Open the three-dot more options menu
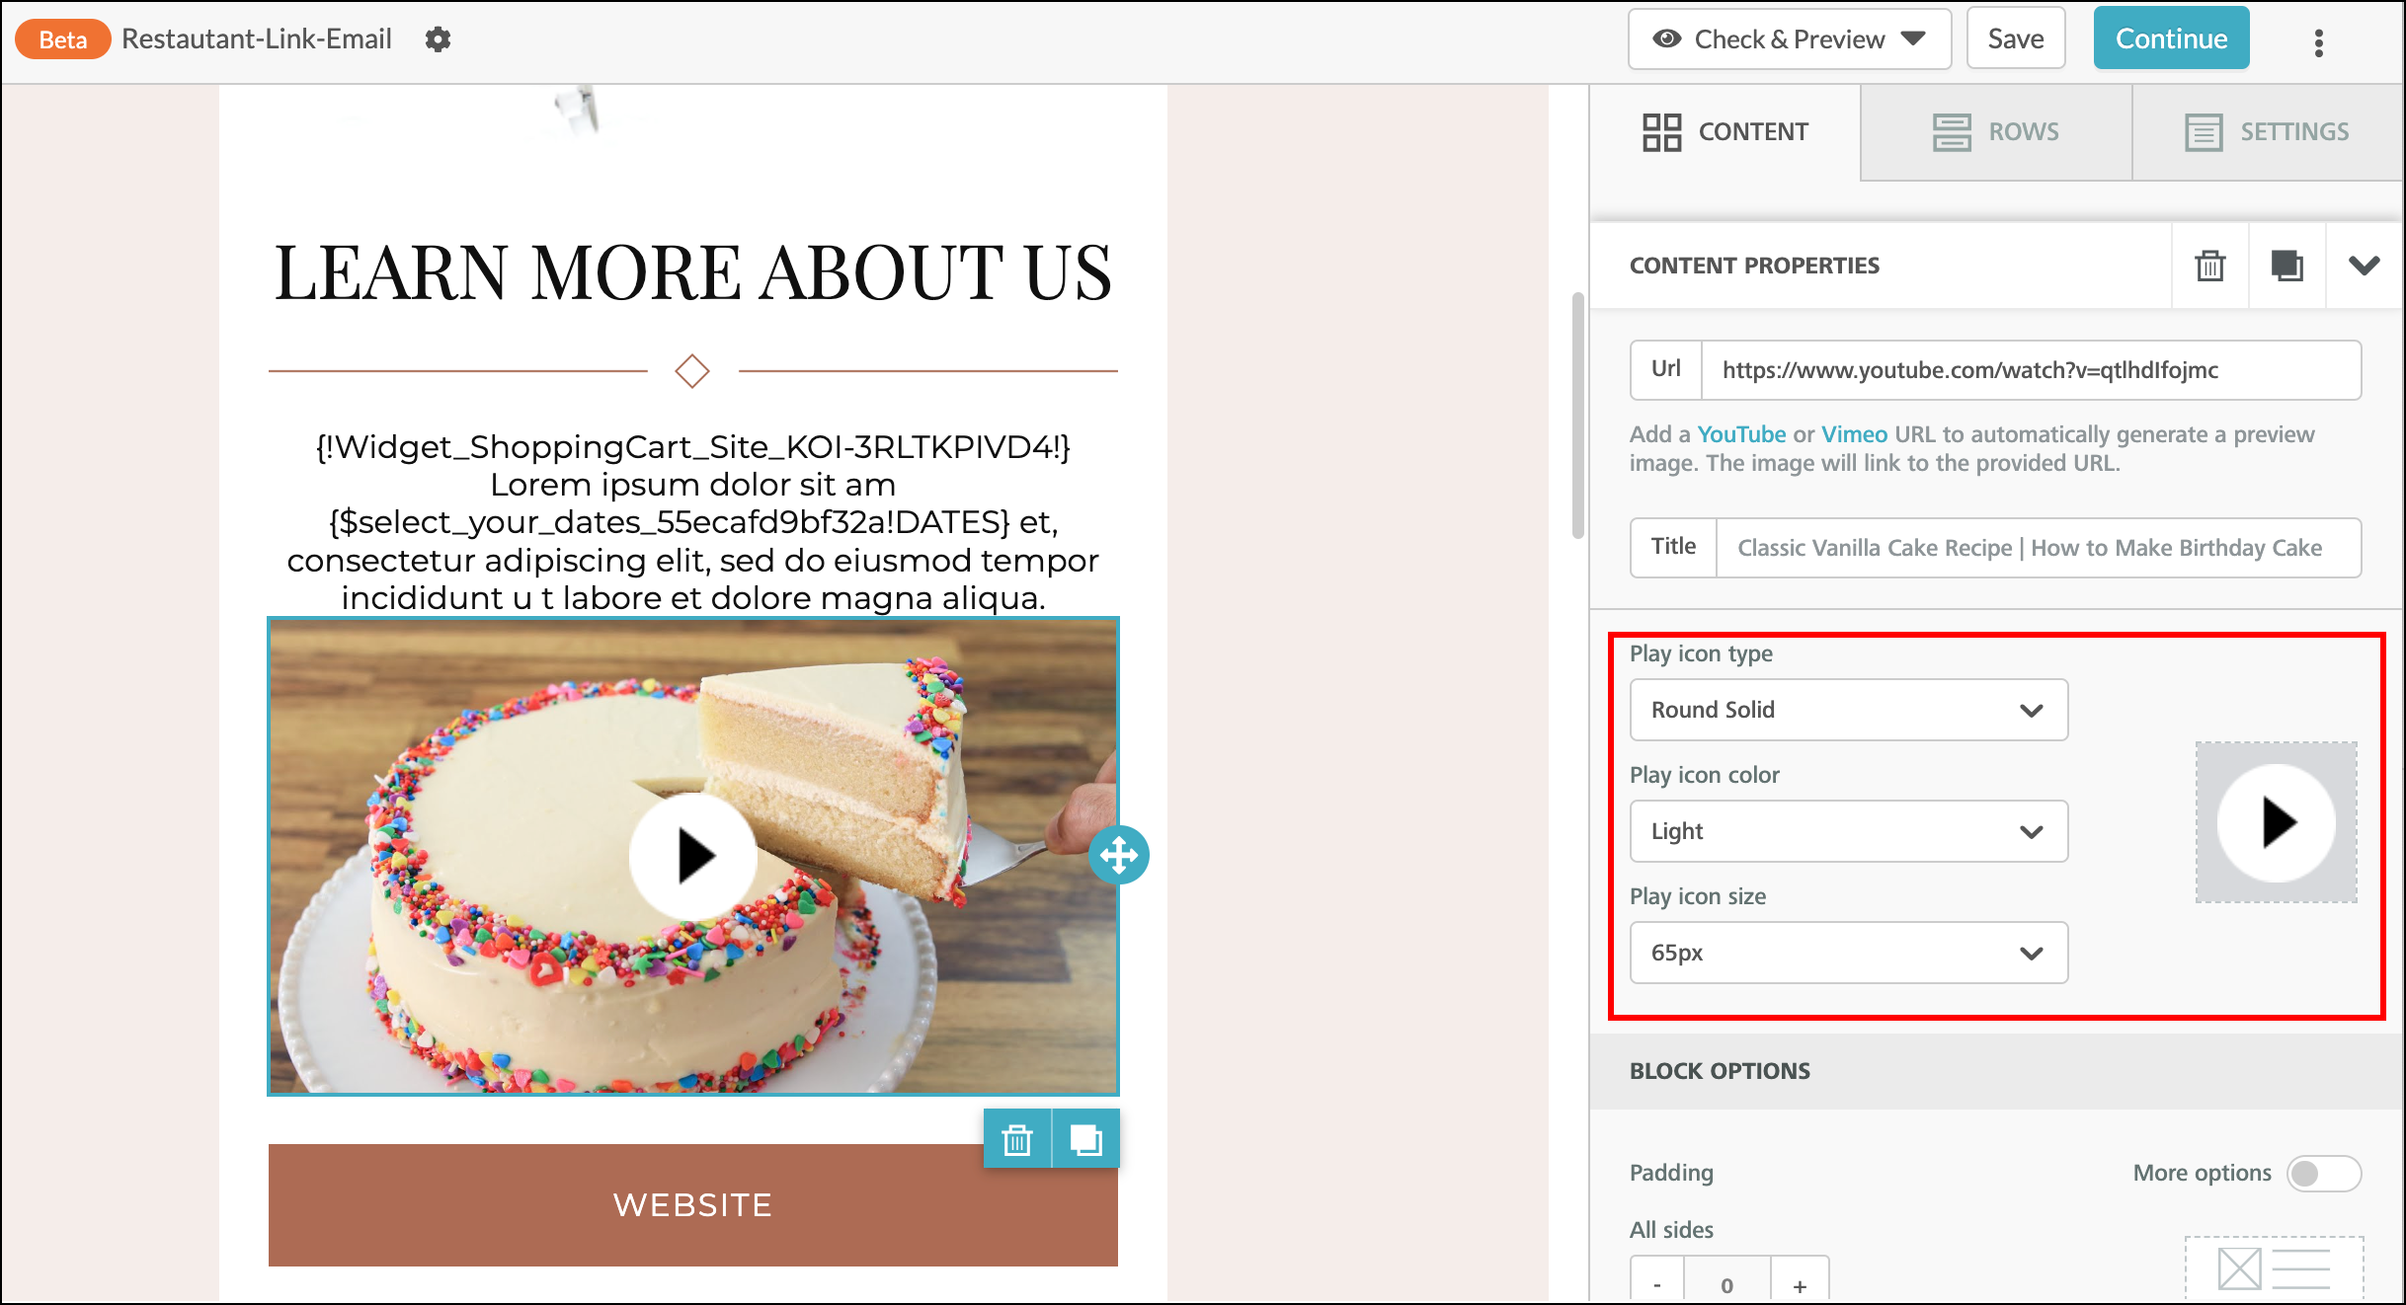This screenshot has width=2406, height=1305. pyautogui.click(x=2318, y=41)
